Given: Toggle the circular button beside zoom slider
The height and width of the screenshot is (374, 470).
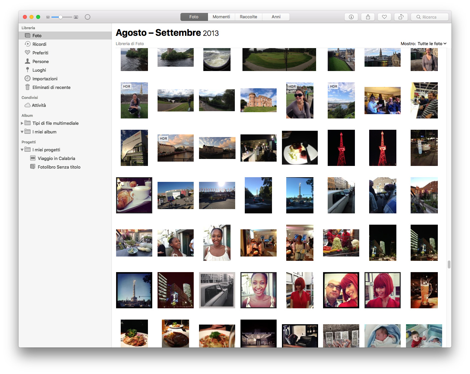Looking at the screenshot, I should [88, 17].
